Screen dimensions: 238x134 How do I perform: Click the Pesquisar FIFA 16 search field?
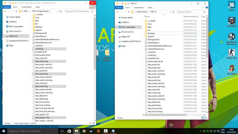tap(192, 12)
